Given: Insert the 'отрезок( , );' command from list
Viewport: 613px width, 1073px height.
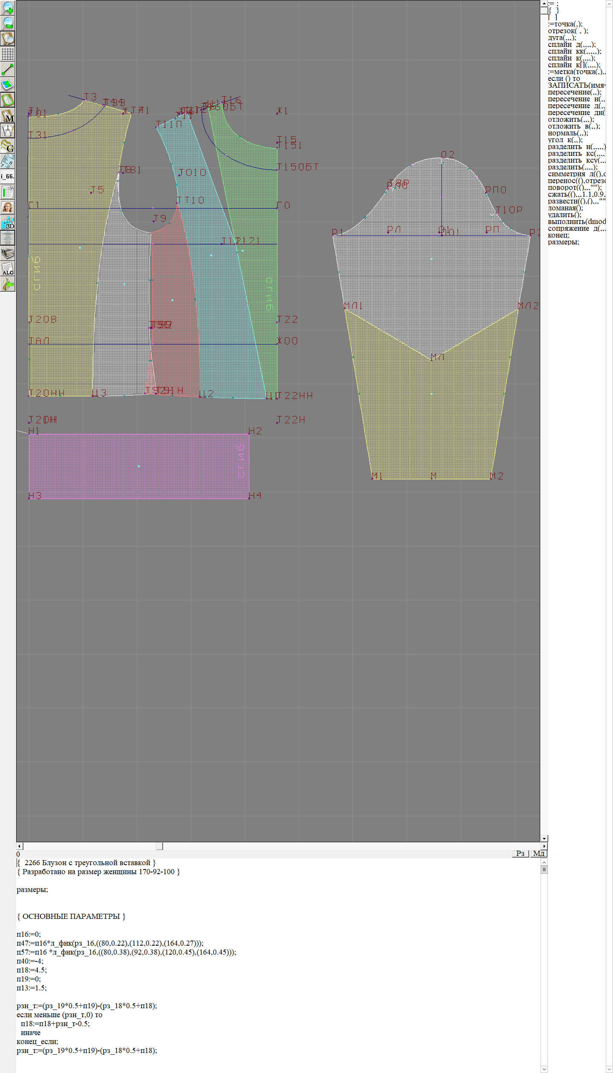Looking at the screenshot, I should click(568, 31).
